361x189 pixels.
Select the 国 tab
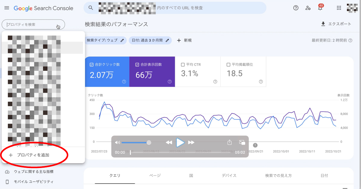click(x=191, y=175)
